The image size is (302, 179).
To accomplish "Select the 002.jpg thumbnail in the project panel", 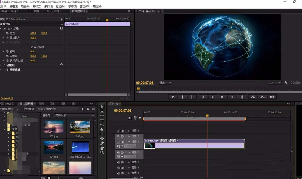I will point(53,127).
